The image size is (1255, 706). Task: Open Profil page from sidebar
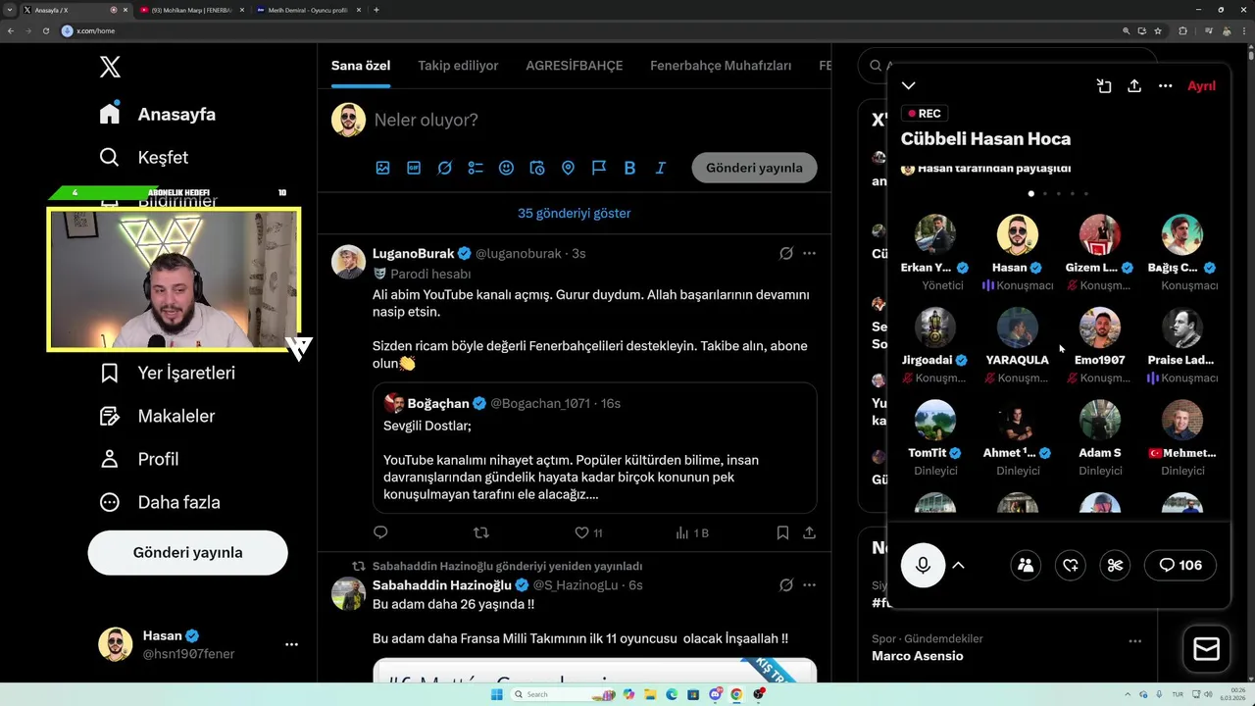[x=139, y=459]
